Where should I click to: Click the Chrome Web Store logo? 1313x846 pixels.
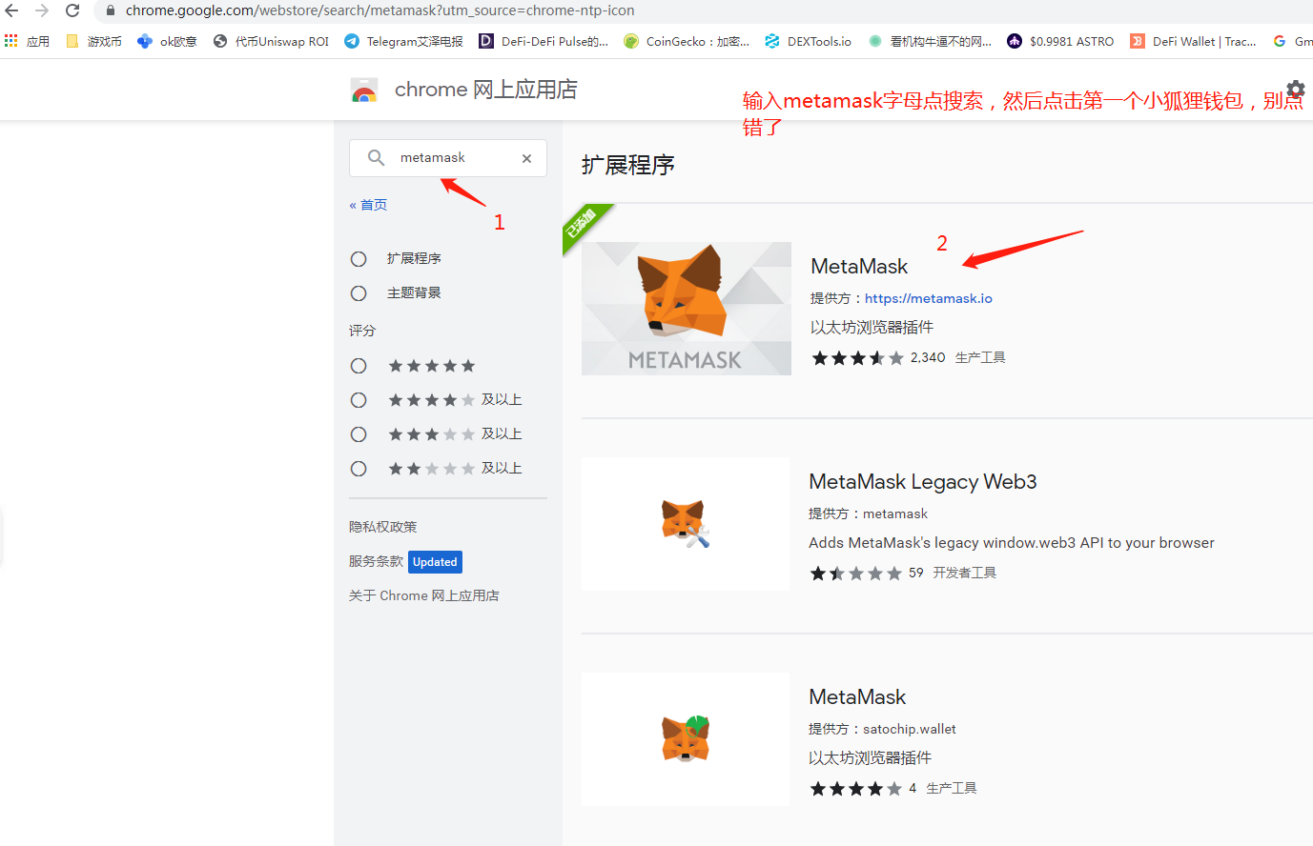pyautogui.click(x=364, y=90)
